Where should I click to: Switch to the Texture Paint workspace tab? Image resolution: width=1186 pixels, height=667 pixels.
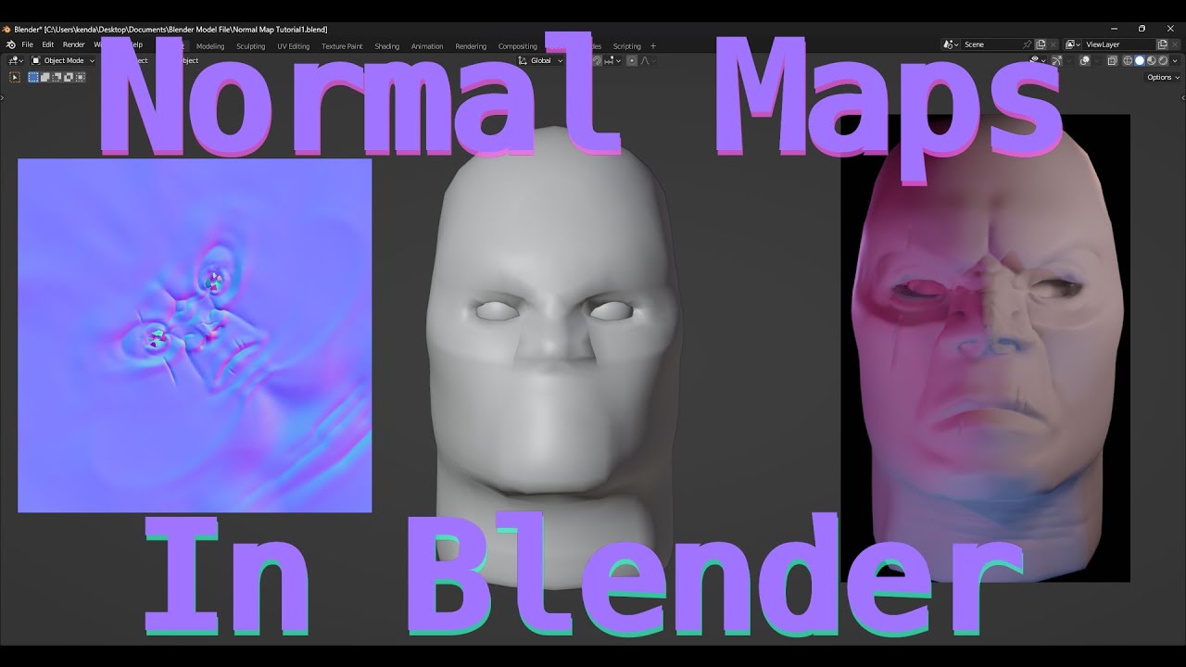(342, 46)
